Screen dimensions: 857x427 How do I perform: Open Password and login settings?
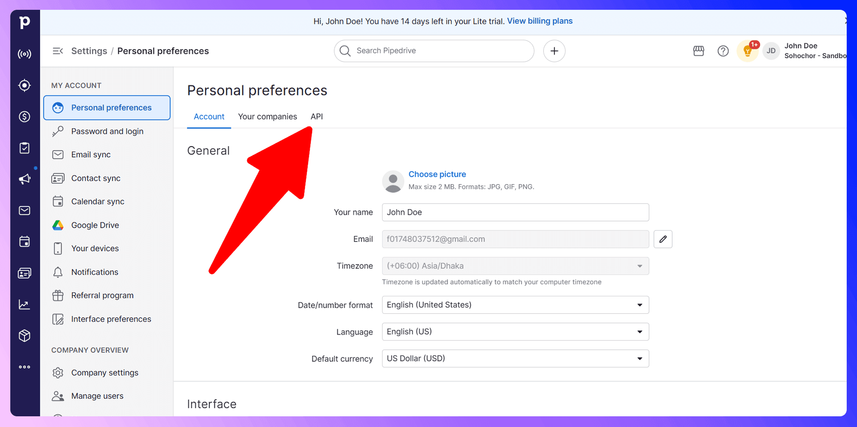coord(107,131)
